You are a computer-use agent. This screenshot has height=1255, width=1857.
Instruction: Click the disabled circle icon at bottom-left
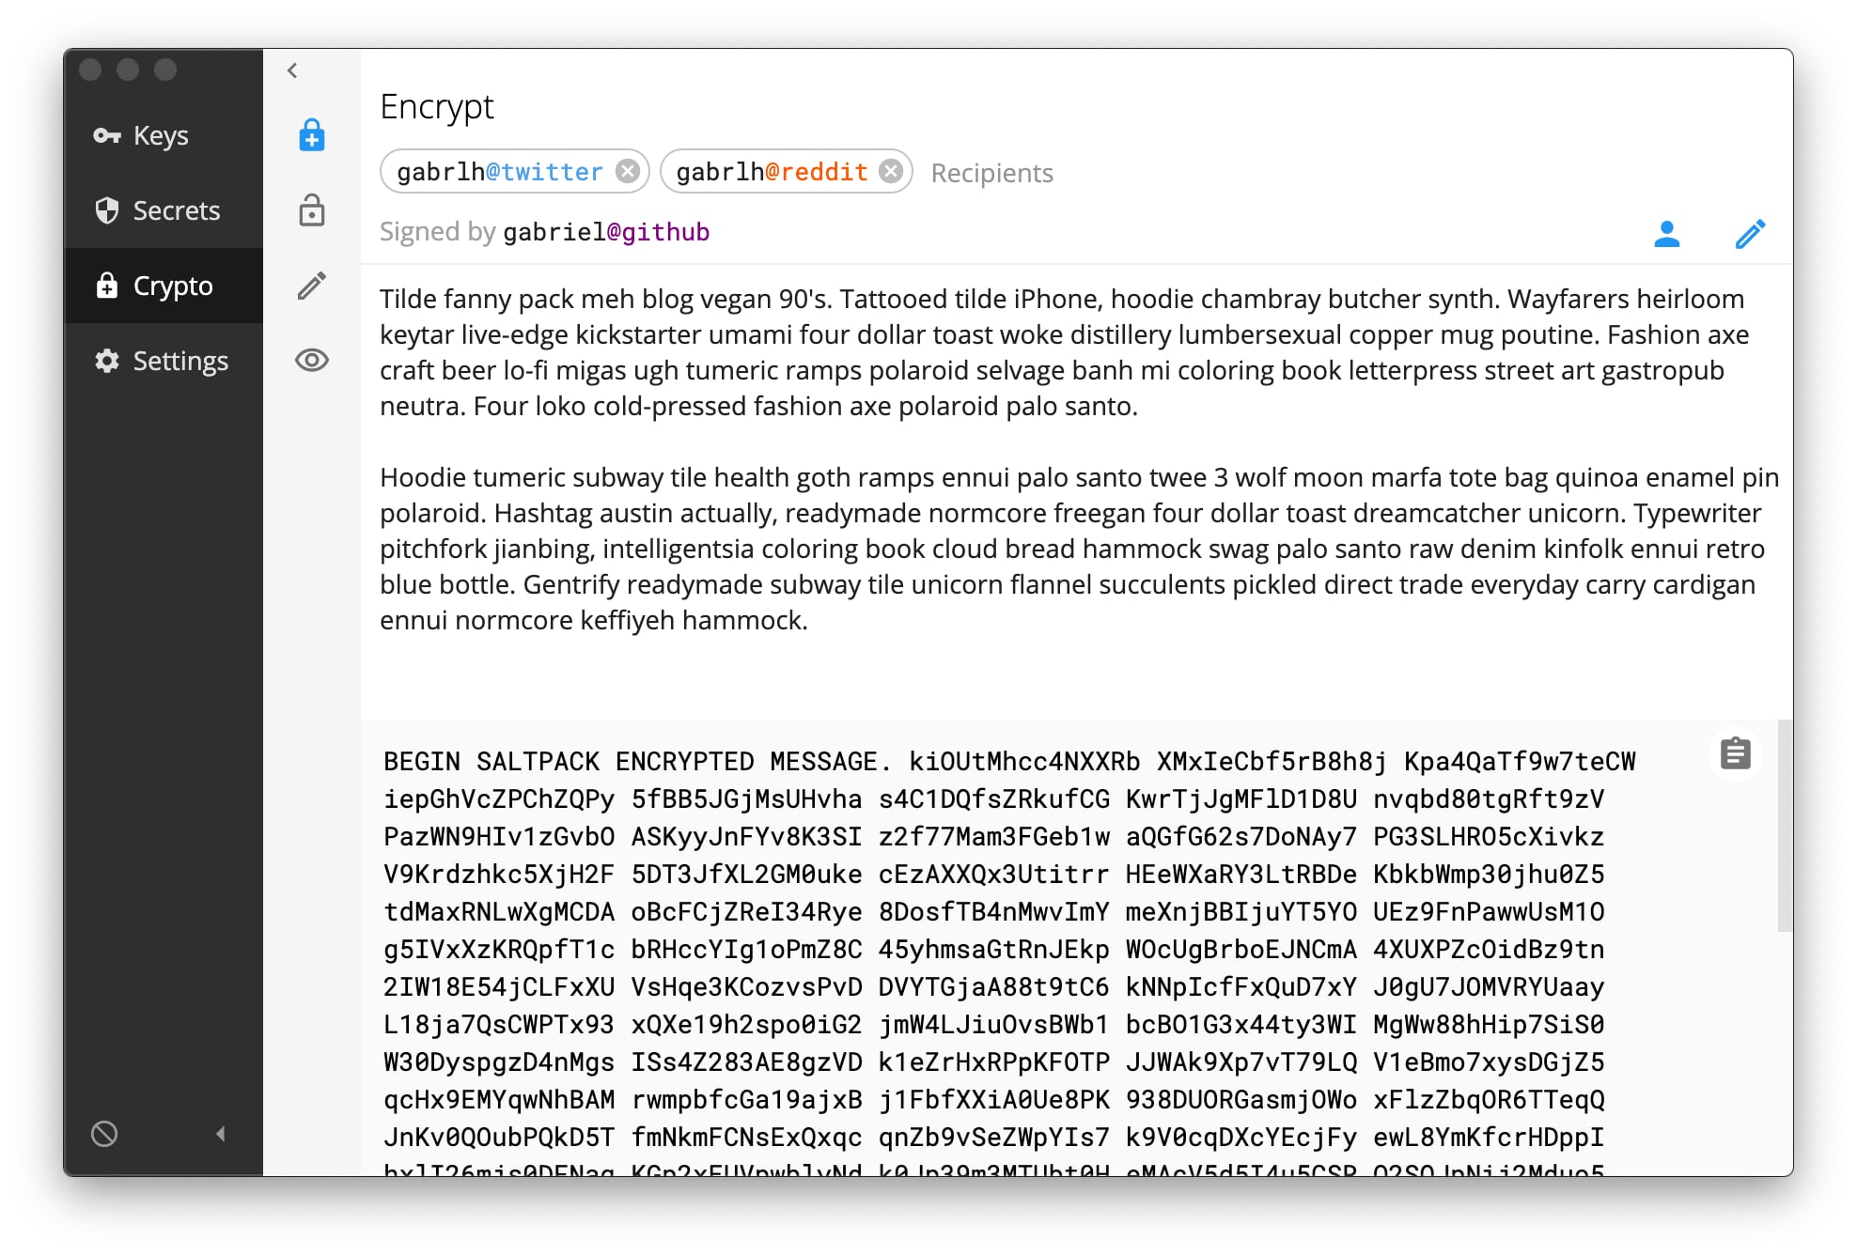click(x=104, y=1134)
